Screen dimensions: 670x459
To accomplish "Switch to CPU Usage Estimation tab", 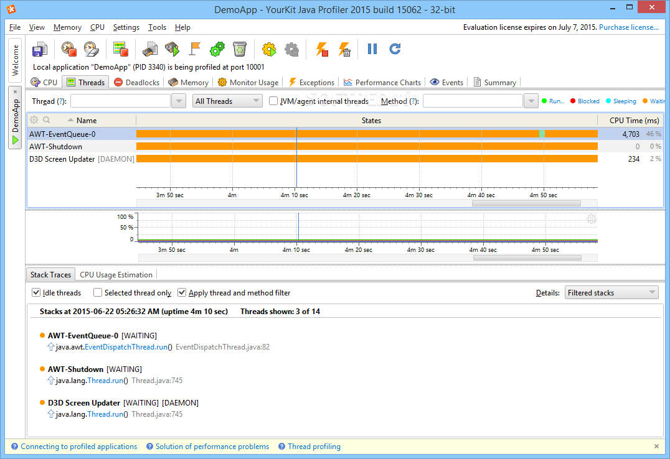I will pyautogui.click(x=116, y=274).
